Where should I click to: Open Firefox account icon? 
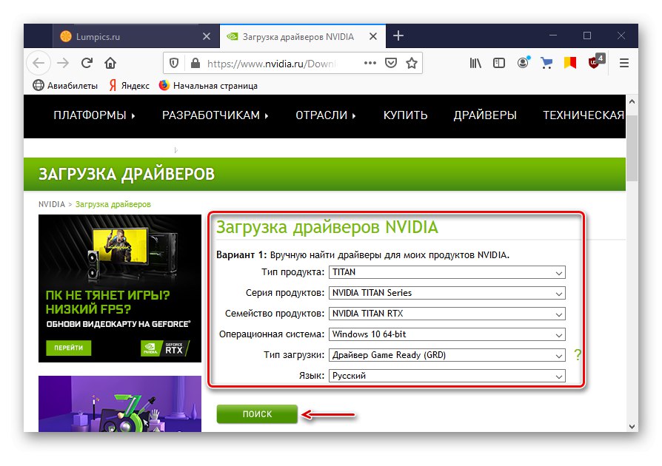523,63
